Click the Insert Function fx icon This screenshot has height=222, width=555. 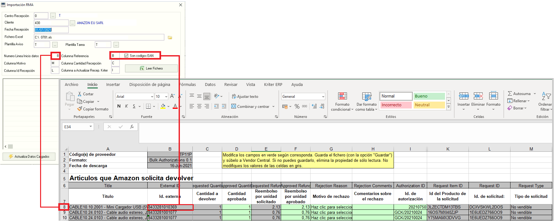pyautogui.click(x=132, y=127)
